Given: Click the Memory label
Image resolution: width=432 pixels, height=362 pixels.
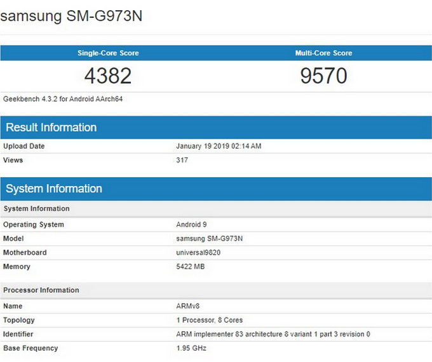Looking at the screenshot, I should pyautogui.click(x=17, y=267).
